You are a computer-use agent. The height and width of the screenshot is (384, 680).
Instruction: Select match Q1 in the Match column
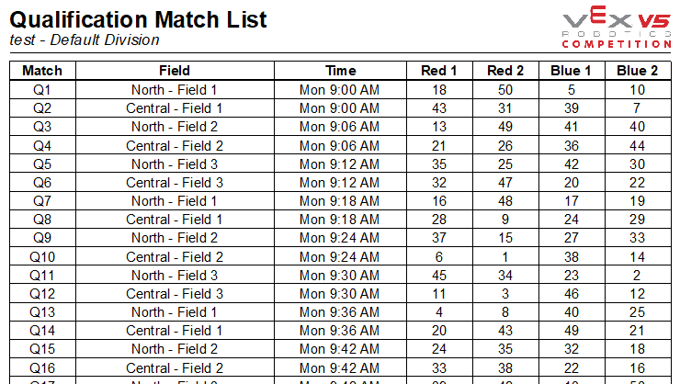[x=42, y=90]
